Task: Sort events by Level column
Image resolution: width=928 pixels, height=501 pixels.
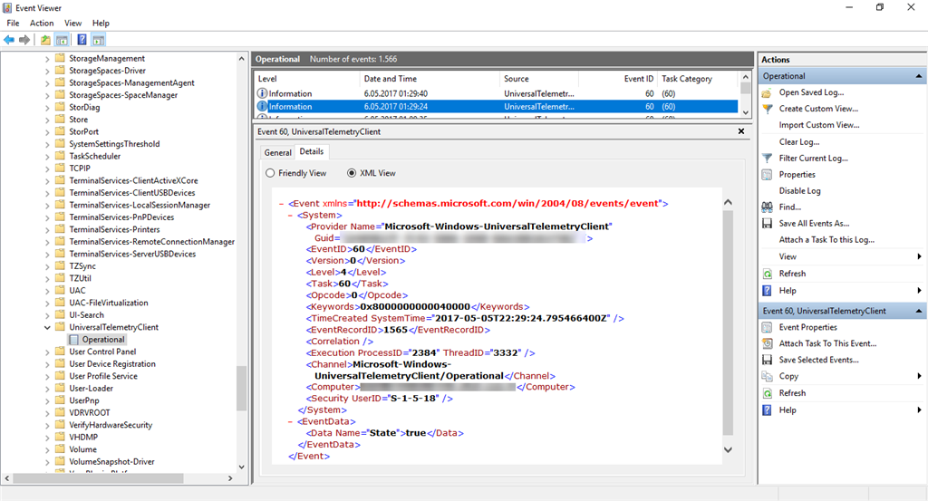Action: 307,79
